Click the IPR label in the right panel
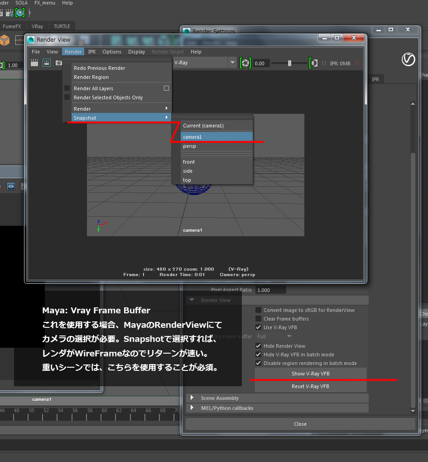Viewport: 428px width, 462px height. click(x=375, y=79)
